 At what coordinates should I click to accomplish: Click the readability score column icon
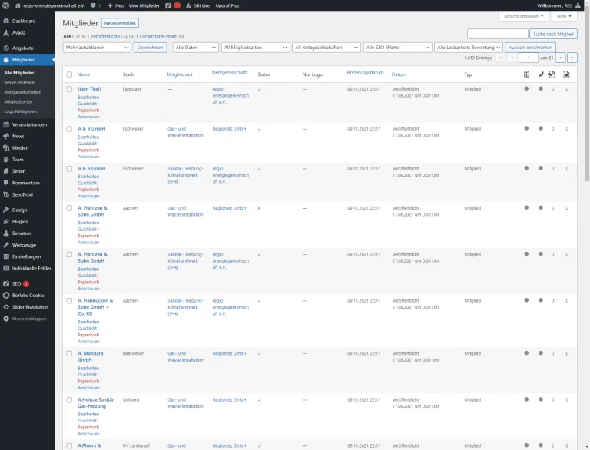click(541, 74)
